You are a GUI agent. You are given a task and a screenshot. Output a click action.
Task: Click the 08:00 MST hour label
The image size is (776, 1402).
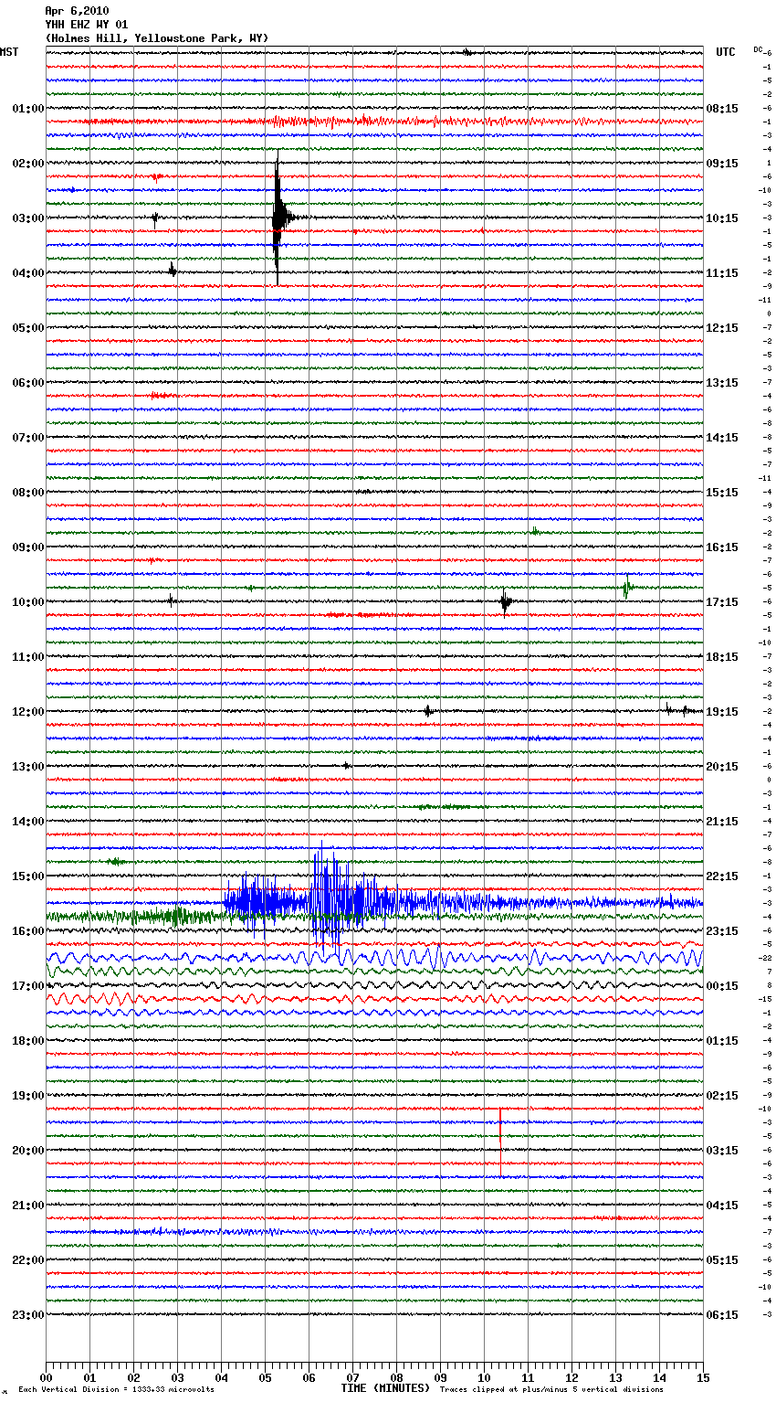[27, 493]
